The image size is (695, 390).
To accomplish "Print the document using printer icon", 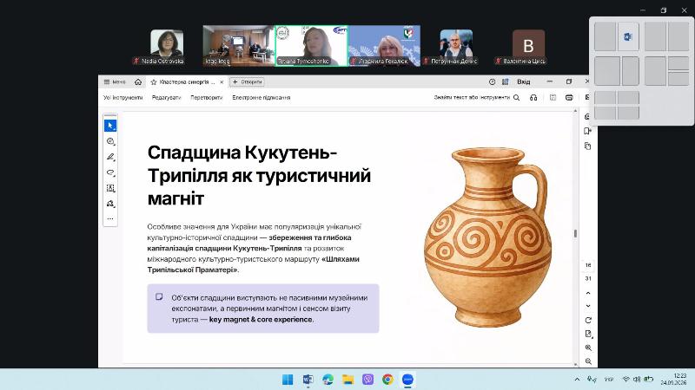I will (x=569, y=98).
